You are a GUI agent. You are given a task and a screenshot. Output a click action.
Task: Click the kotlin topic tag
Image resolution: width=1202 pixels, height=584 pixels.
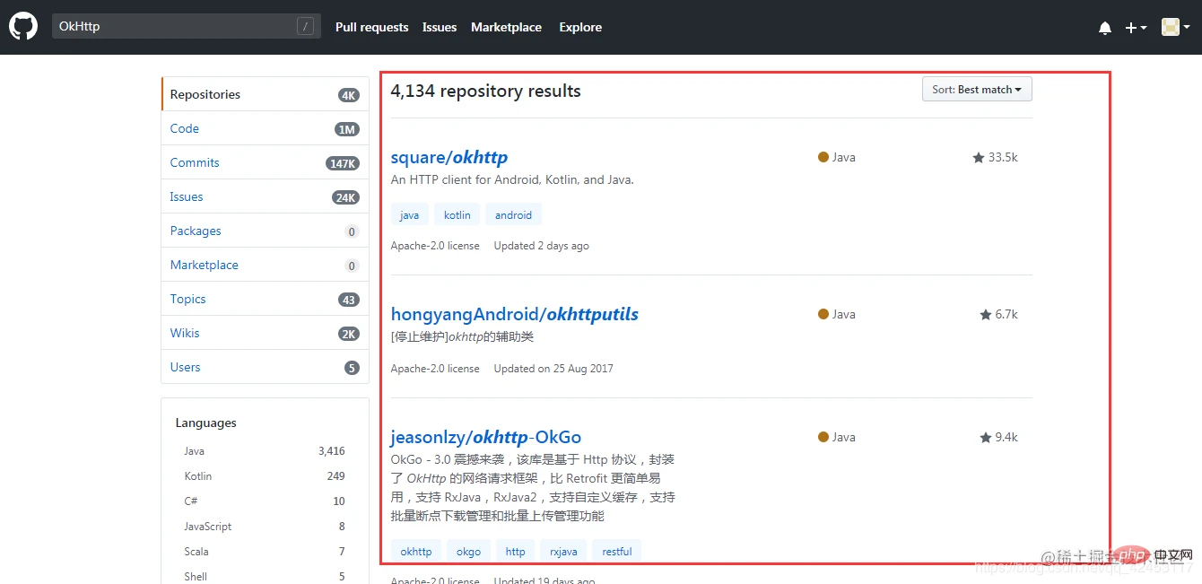[x=457, y=215]
